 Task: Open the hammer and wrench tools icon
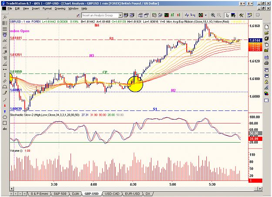pos(241,15)
